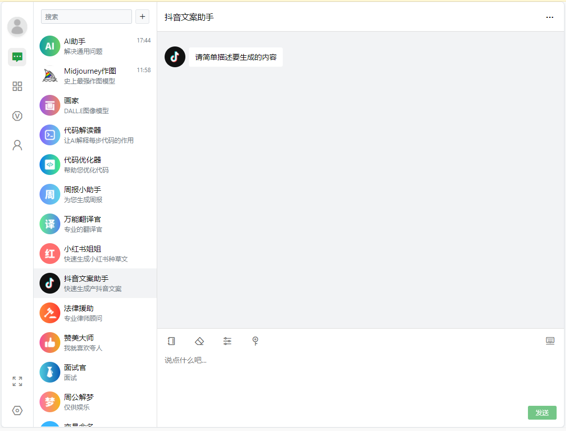Click the 快速生成产抖音文案 subtitle
The height and width of the screenshot is (431, 566).
coord(93,289)
